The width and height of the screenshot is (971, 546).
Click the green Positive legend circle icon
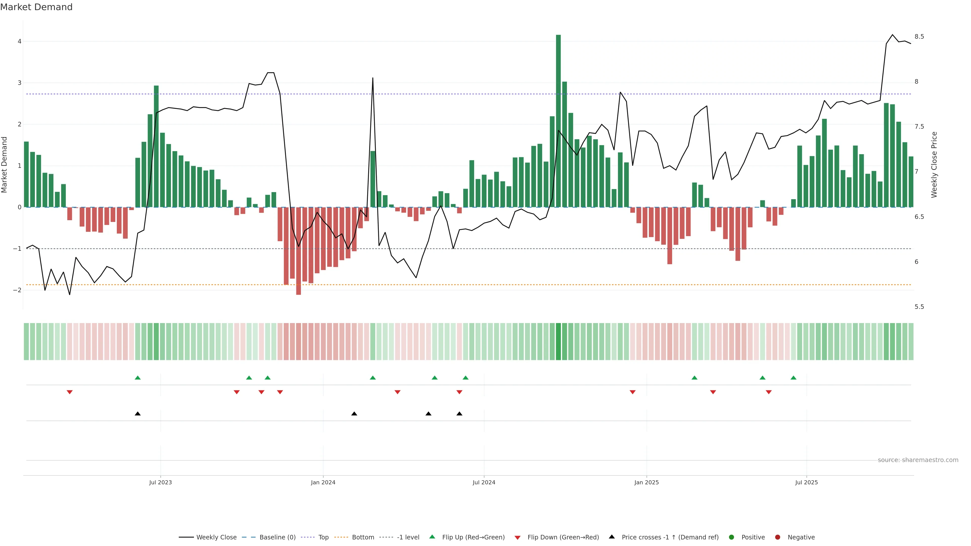pos(732,537)
